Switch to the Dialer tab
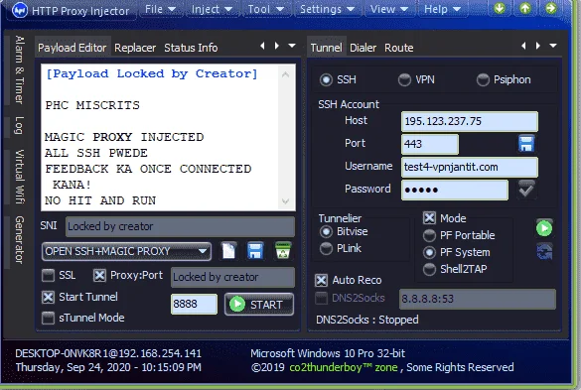This screenshot has width=581, height=390. tap(363, 48)
